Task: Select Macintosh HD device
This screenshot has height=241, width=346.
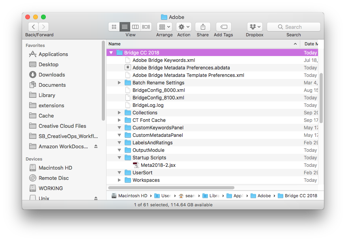Action: click(55, 168)
